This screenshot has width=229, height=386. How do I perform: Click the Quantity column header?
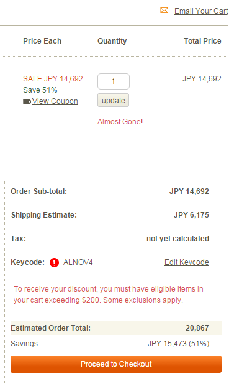[x=112, y=41]
